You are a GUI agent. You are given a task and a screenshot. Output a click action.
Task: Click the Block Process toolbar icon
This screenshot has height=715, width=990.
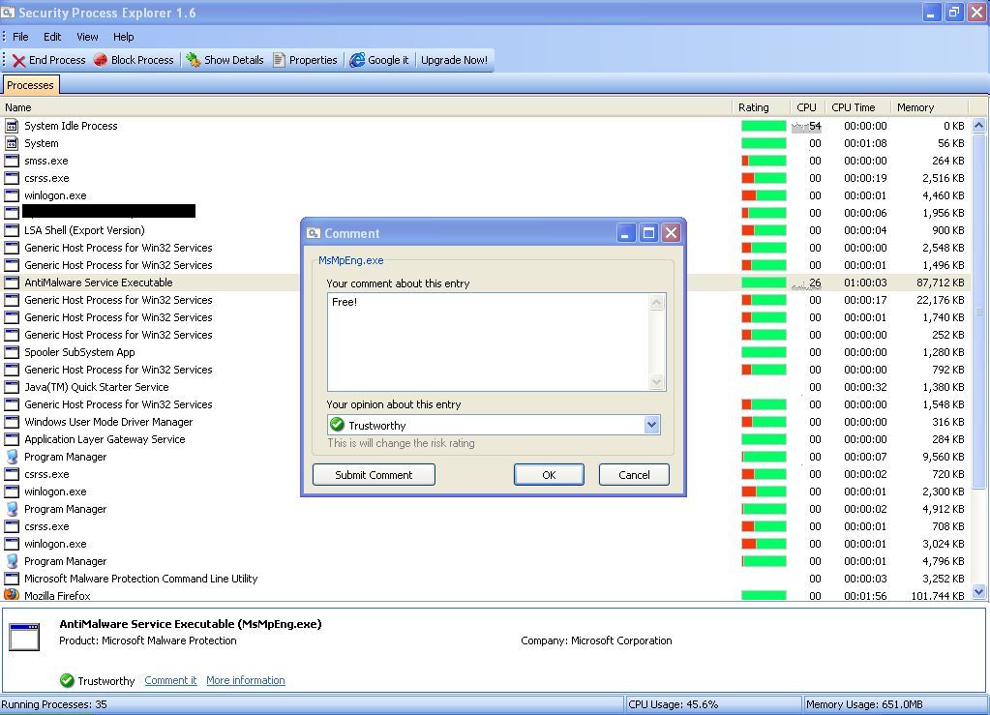[x=101, y=60]
